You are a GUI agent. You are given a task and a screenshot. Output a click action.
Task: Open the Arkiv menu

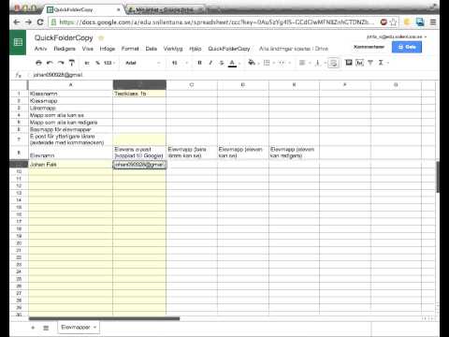click(x=40, y=49)
